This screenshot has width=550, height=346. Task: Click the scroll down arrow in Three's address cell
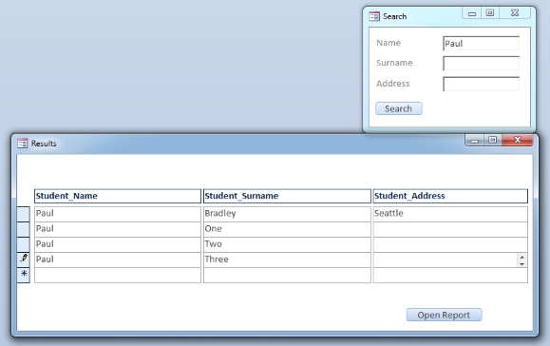pyautogui.click(x=522, y=263)
